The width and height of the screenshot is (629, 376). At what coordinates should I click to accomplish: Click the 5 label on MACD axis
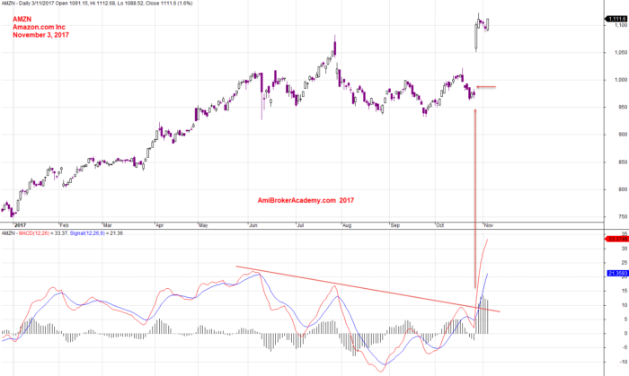pos(625,319)
